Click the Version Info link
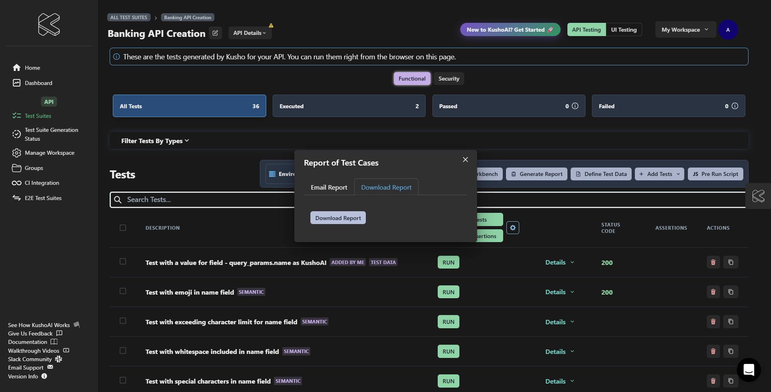771x392 pixels. pyautogui.click(x=27, y=376)
